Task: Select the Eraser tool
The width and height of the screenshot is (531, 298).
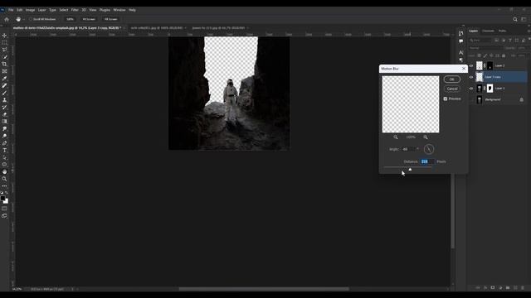Action: tap(4, 114)
